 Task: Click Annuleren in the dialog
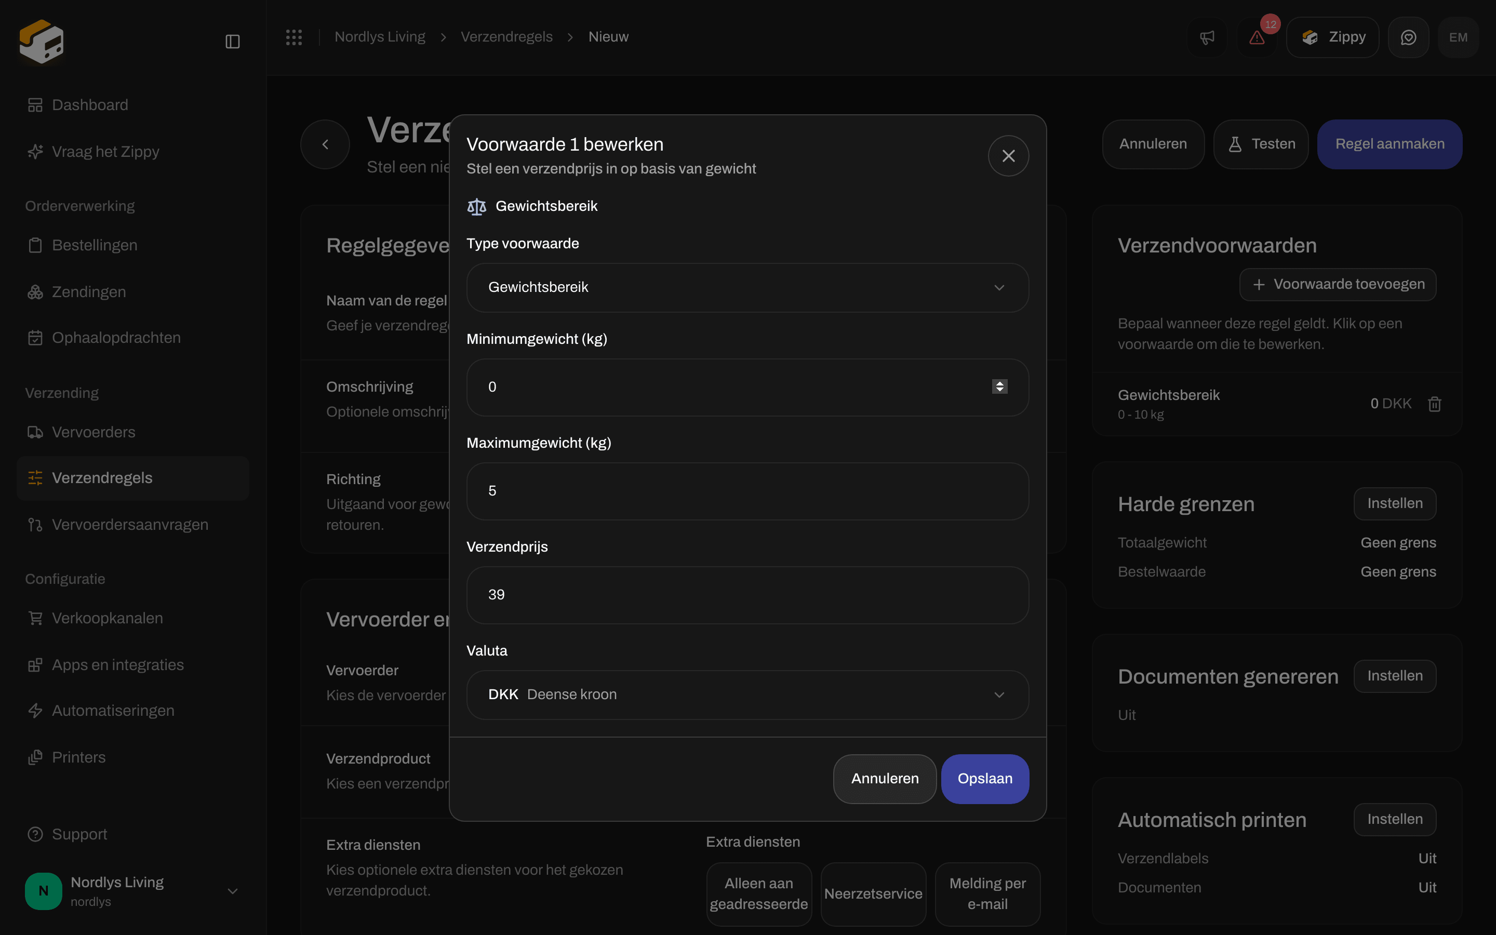click(x=885, y=779)
